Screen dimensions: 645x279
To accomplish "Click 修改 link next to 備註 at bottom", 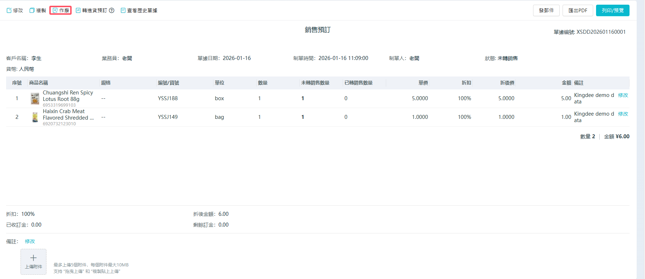I will (x=30, y=241).
